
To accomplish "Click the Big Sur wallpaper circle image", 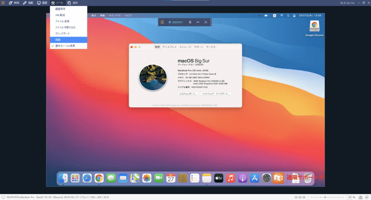I will point(153,78).
